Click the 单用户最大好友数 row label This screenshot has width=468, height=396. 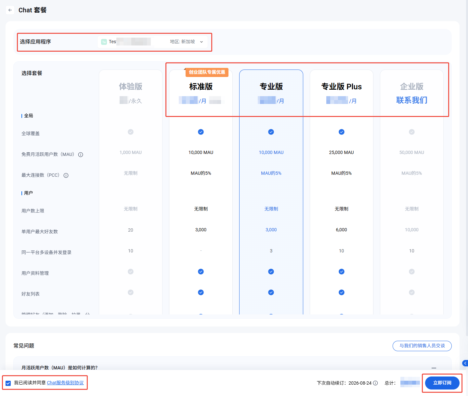(40, 232)
